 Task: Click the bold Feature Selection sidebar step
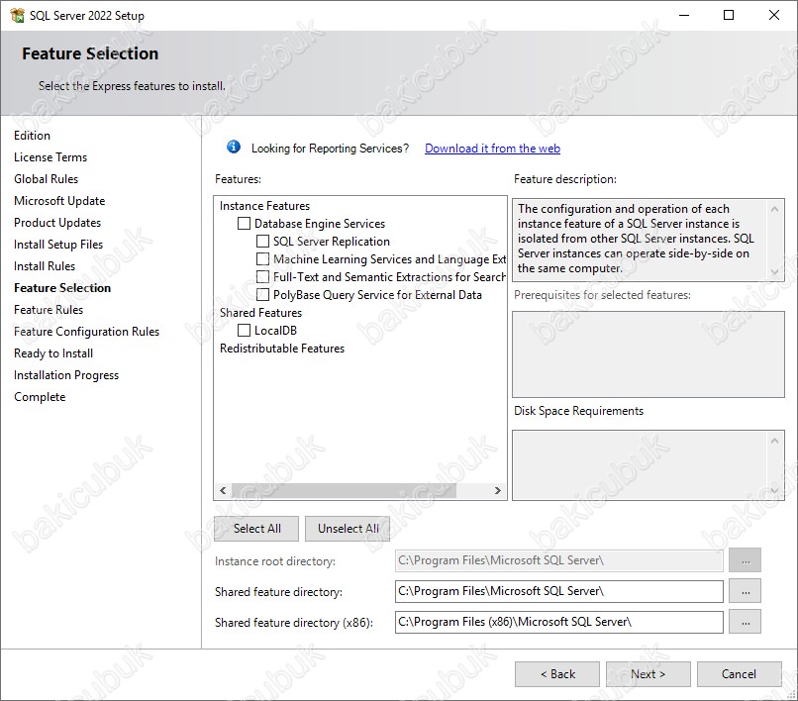click(x=62, y=288)
